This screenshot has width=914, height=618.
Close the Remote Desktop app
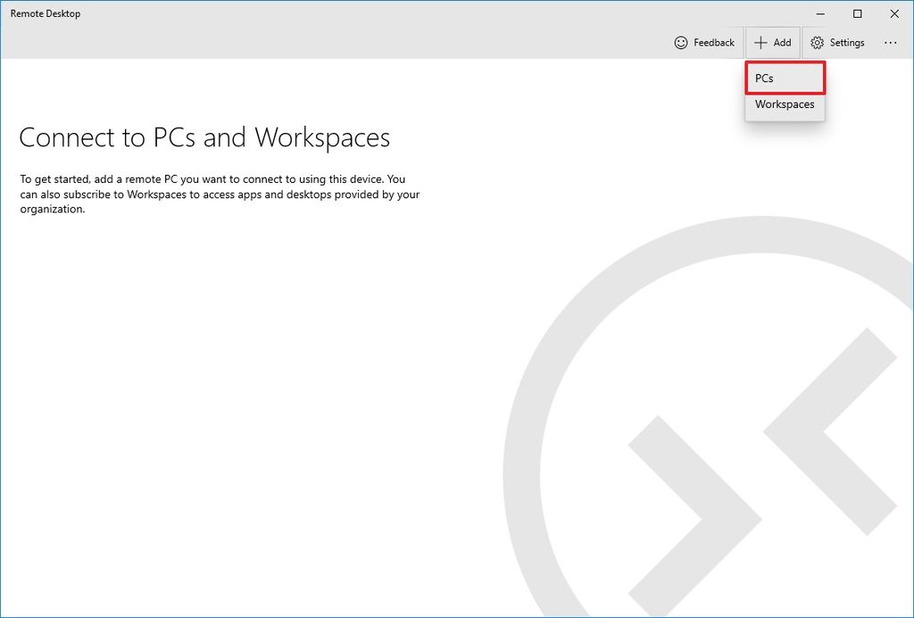tap(894, 13)
